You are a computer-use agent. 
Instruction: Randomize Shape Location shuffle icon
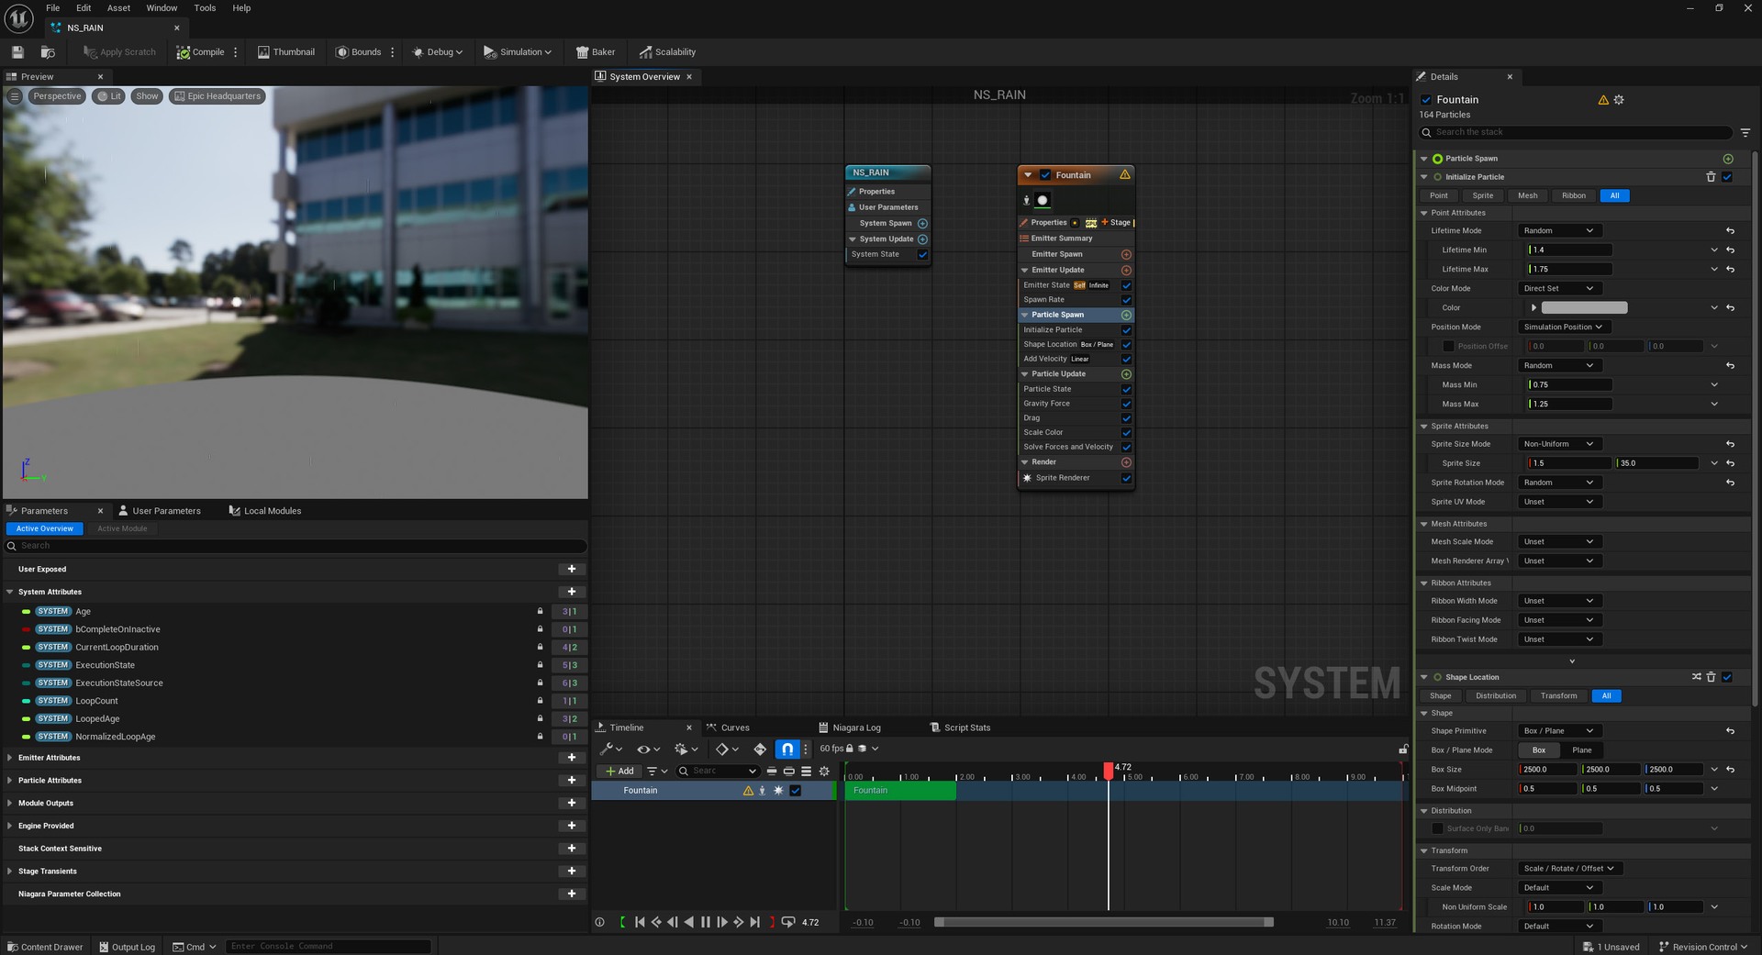(x=1696, y=677)
